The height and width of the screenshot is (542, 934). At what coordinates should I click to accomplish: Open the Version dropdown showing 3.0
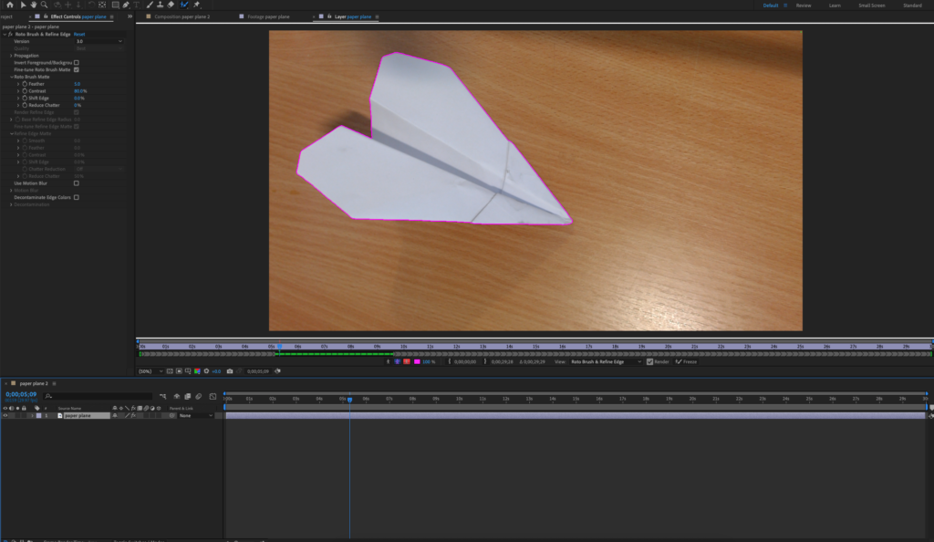[99, 41]
